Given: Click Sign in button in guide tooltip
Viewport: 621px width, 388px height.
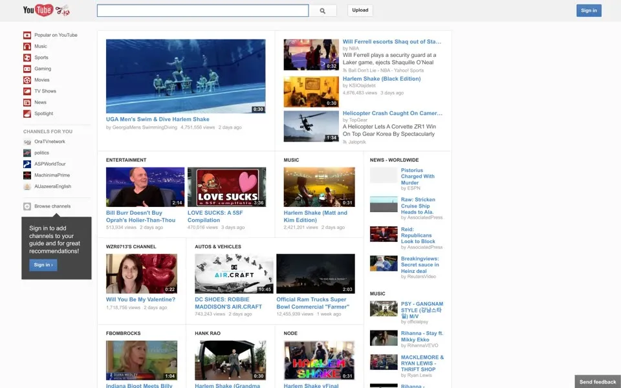Looking at the screenshot, I should (43, 265).
